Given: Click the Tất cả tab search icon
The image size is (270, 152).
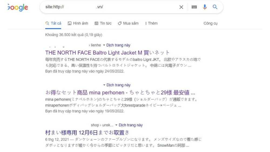Looking at the screenshot, I should click(47, 23).
